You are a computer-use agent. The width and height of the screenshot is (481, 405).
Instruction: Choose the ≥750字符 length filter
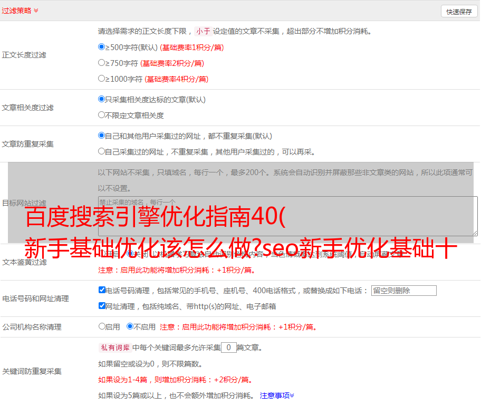click(102, 63)
